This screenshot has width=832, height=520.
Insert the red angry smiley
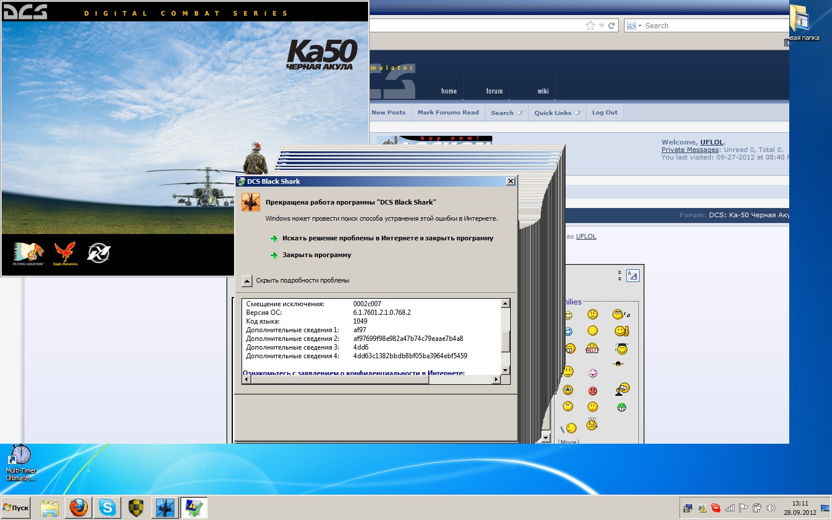pyautogui.click(x=593, y=391)
